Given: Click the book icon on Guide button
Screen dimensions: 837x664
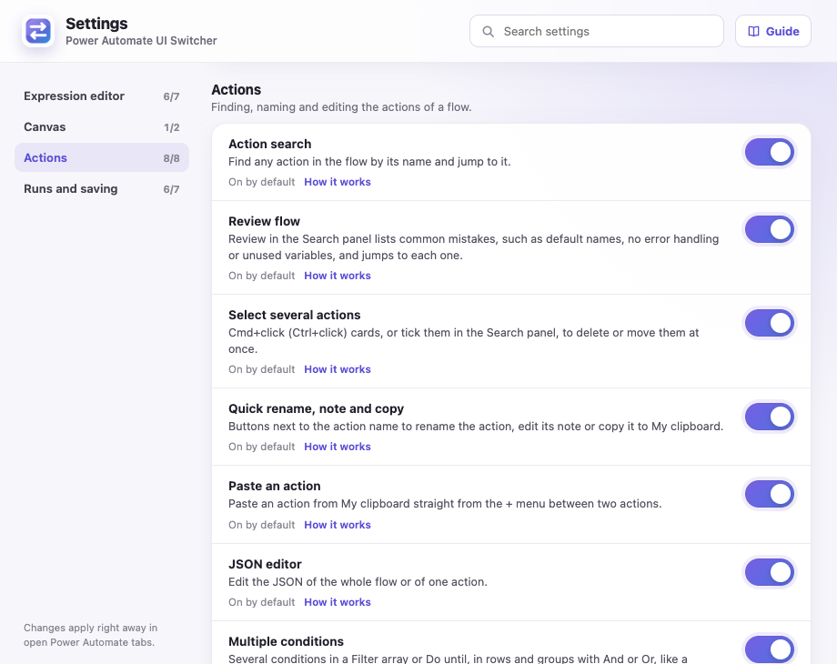Looking at the screenshot, I should (753, 32).
